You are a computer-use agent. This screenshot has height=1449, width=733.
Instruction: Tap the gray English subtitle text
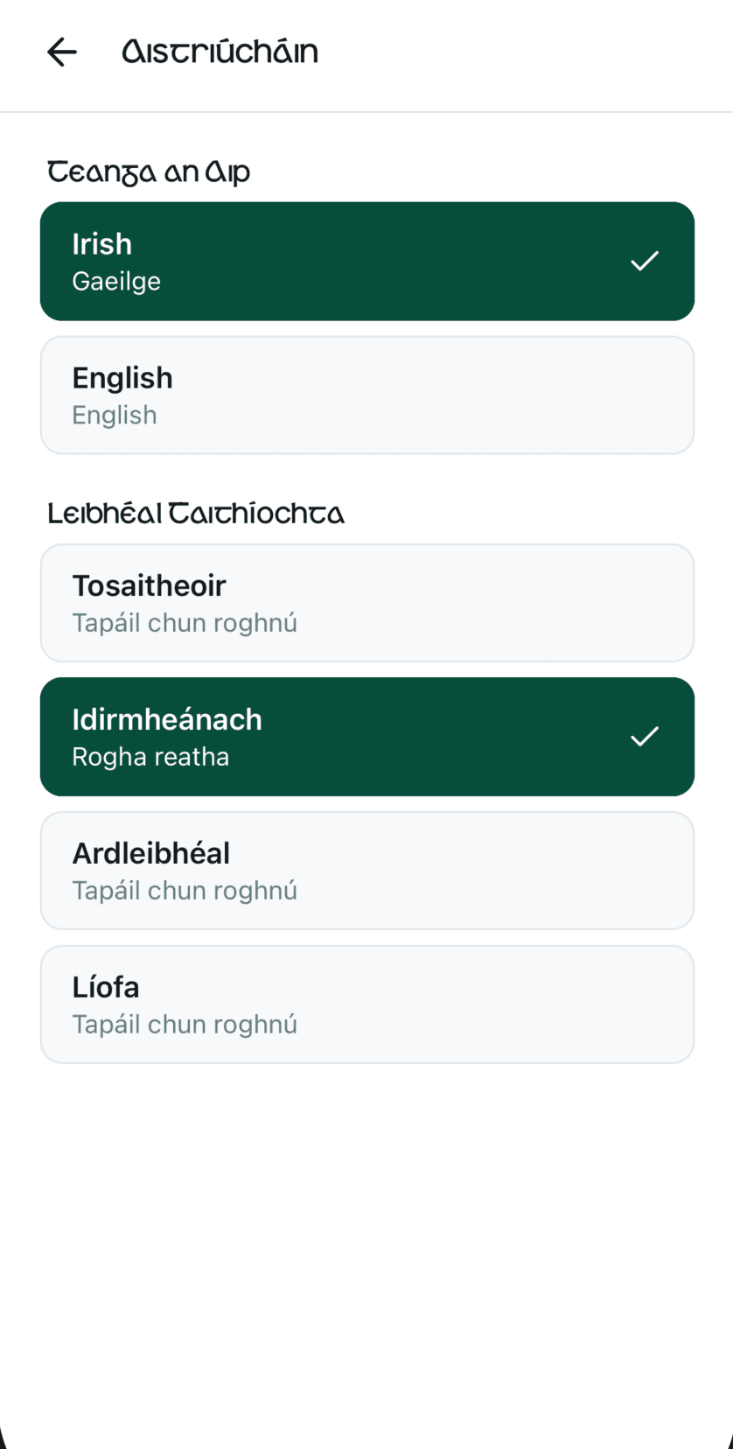(x=115, y=416)
